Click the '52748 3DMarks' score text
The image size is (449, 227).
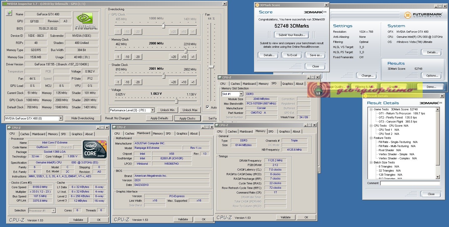[292, 26]
